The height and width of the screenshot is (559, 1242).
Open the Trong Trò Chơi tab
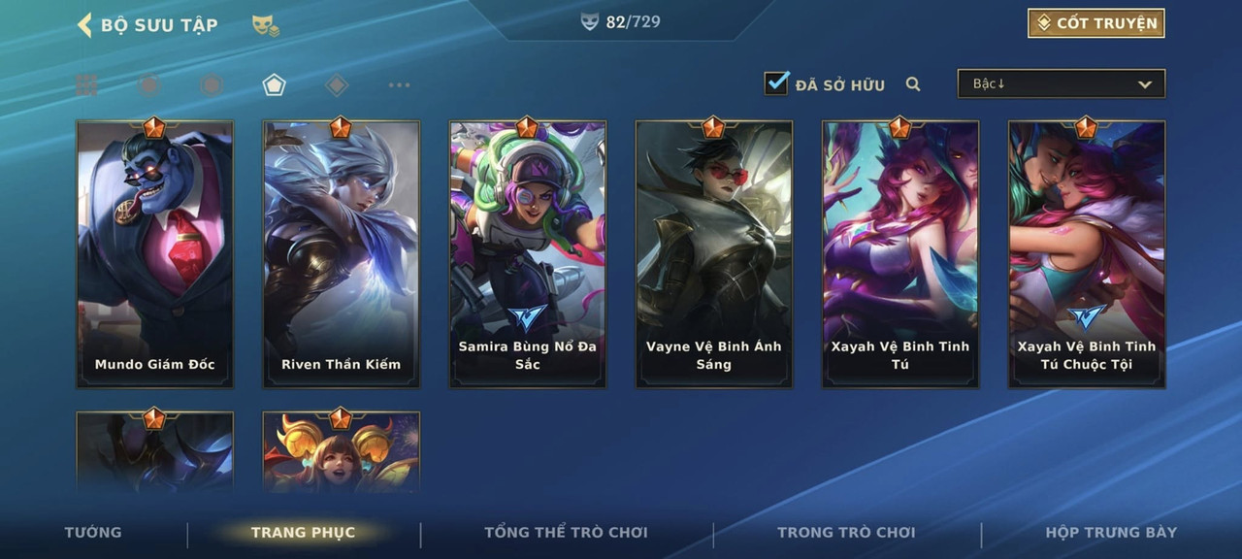[846, 532]
